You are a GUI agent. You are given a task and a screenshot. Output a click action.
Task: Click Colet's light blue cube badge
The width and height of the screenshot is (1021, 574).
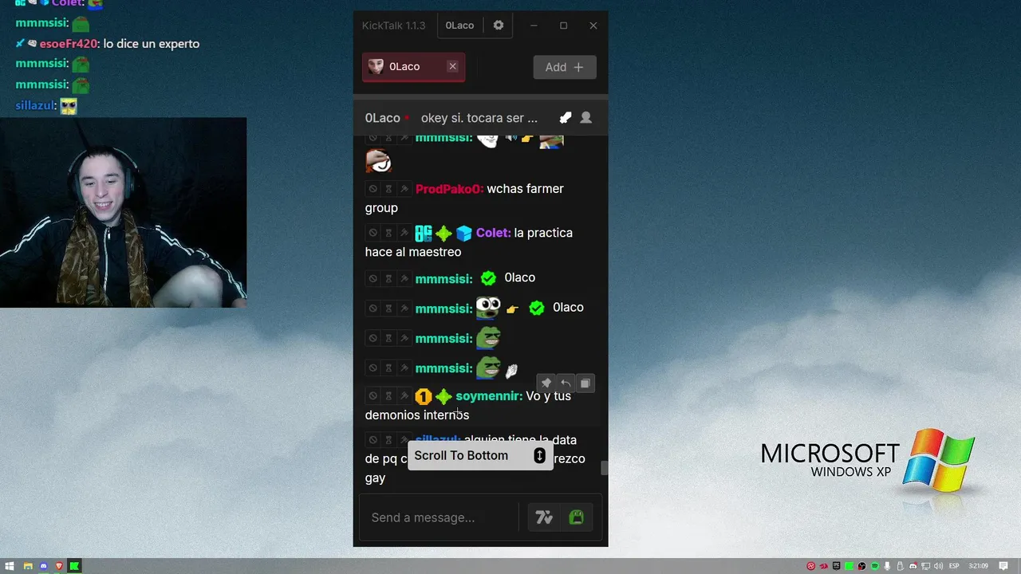464,234
